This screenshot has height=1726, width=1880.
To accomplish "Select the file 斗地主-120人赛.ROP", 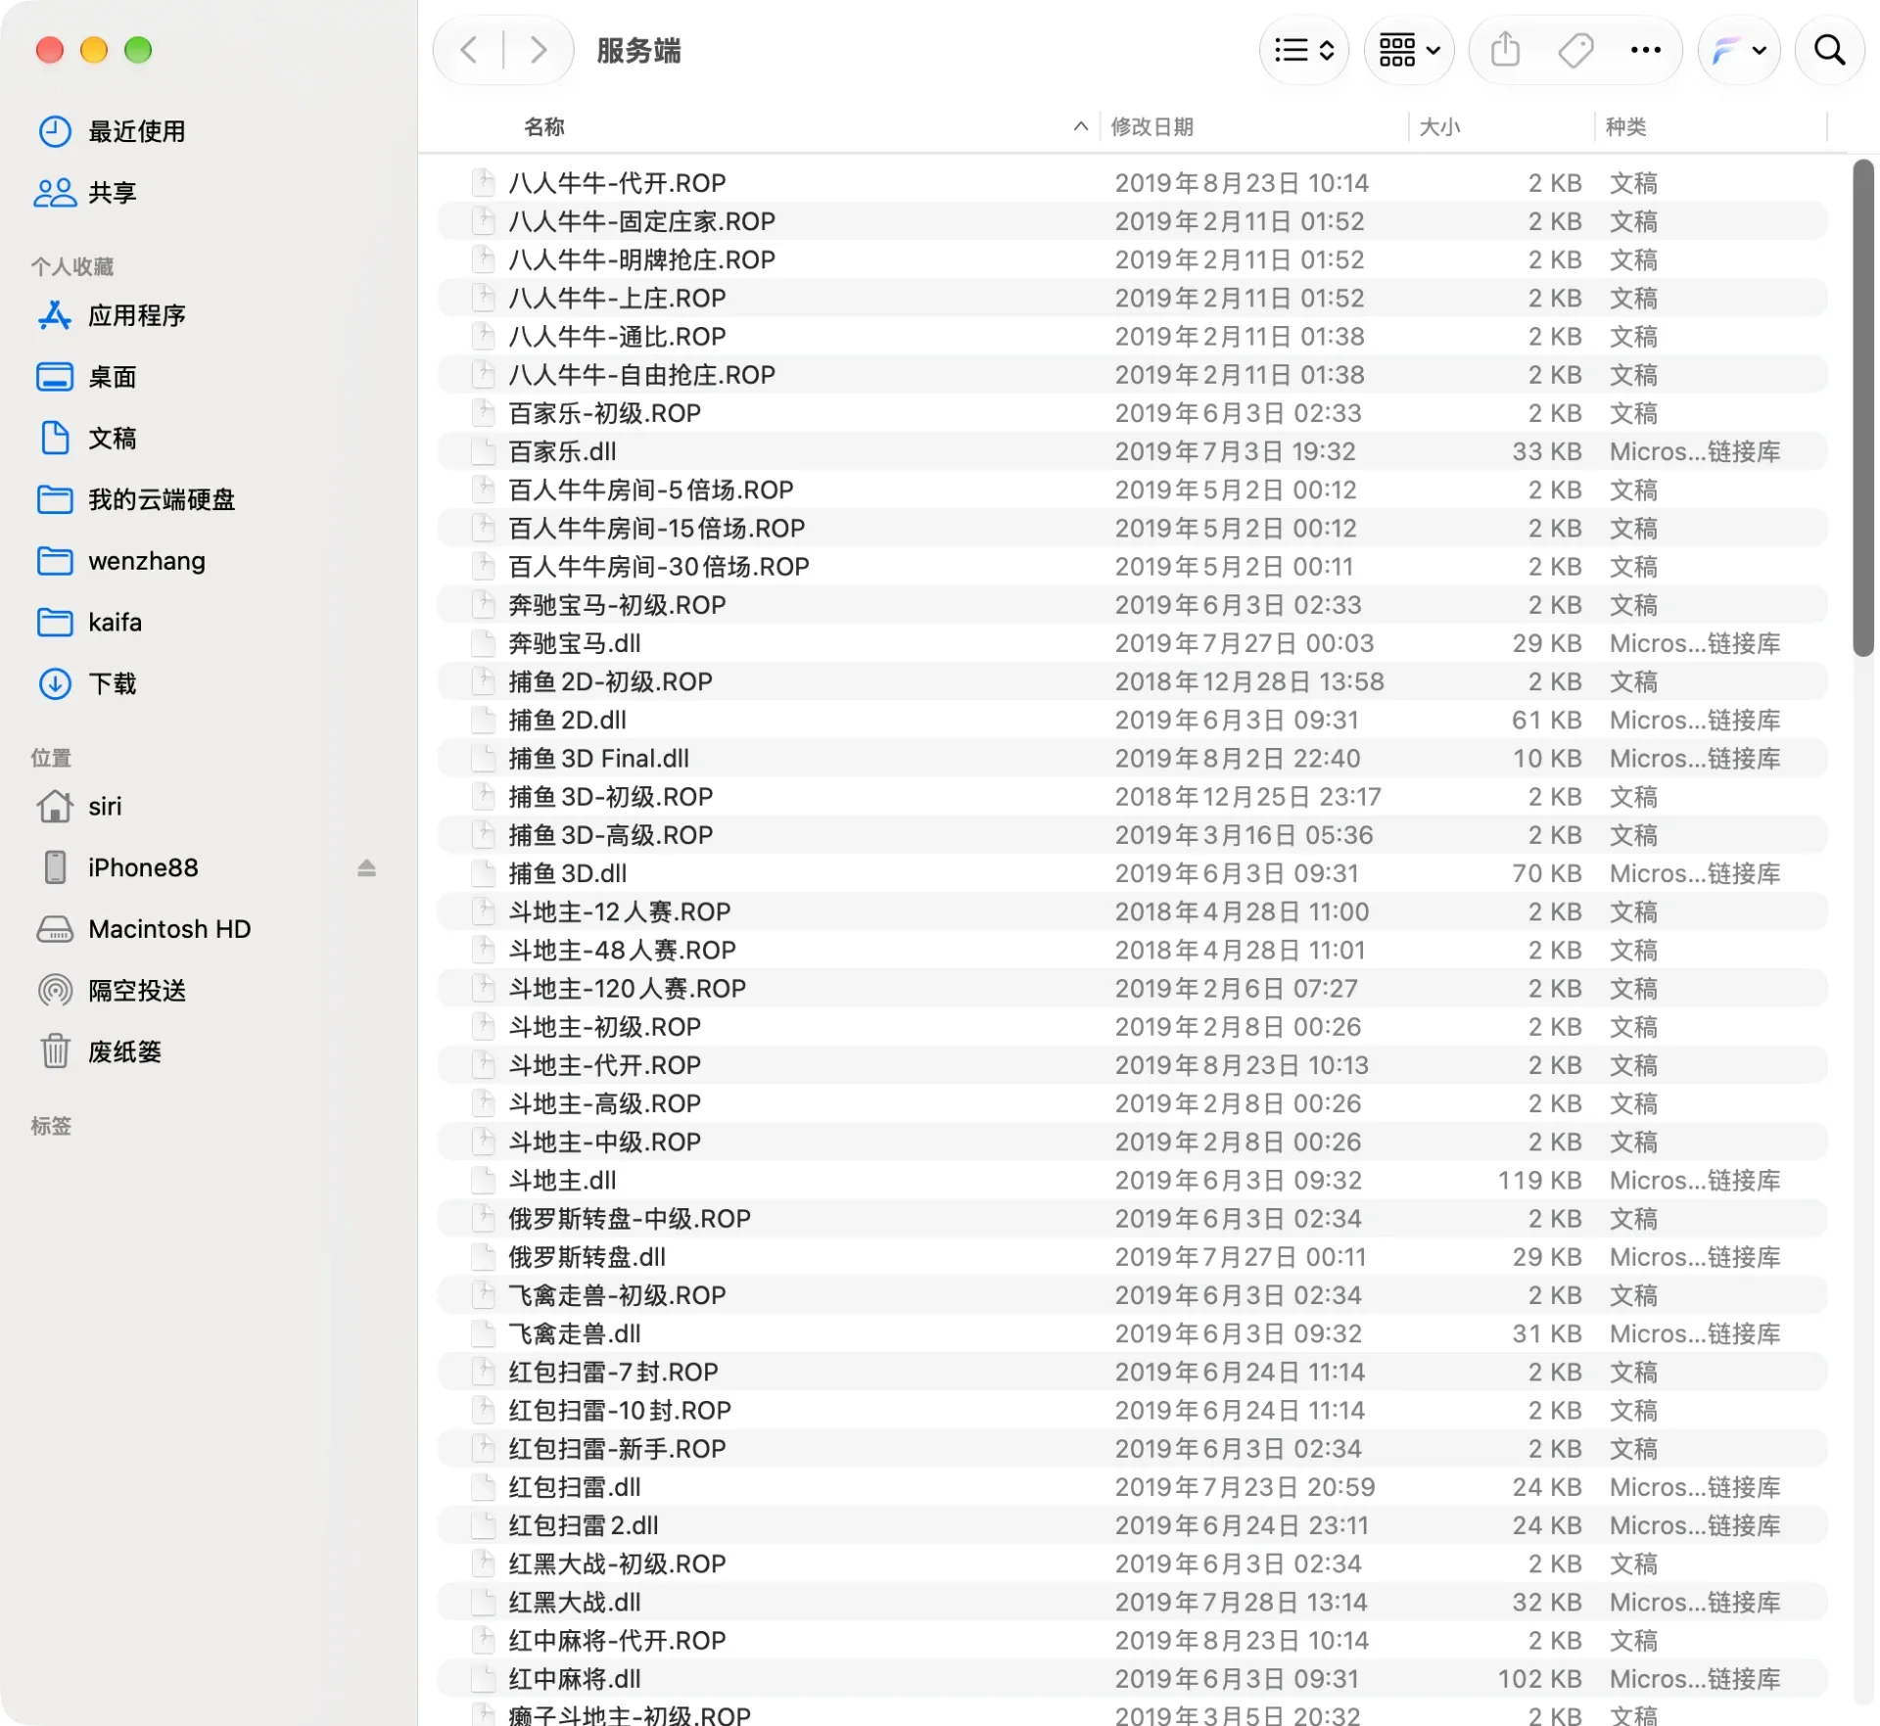I will 1132,989.
